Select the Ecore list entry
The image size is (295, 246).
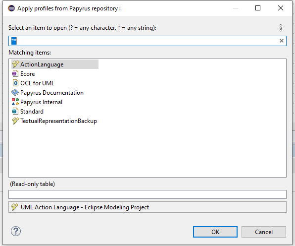point(27,74)
